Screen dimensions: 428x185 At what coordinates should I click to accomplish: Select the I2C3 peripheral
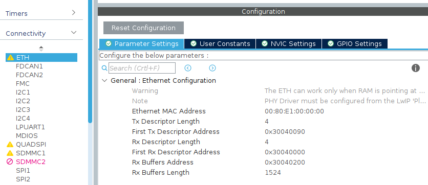(23, 110)
